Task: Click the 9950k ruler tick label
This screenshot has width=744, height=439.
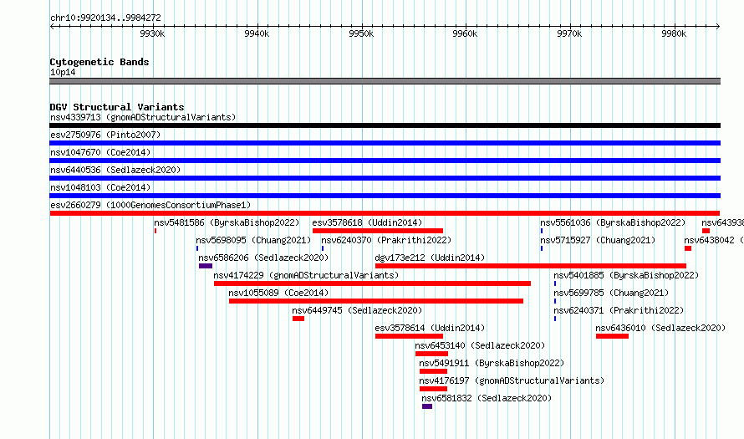Action: (x=361, y=33)
